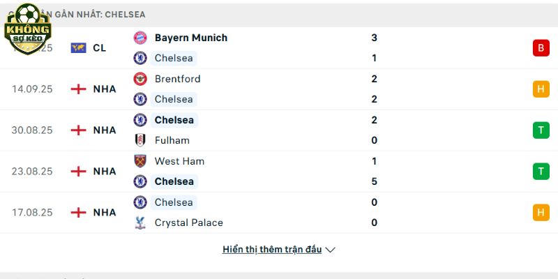Click the West Ham club crest
The width and height of the screenshot is (558, 279).
pyautogui.click(x=140, y=161)
